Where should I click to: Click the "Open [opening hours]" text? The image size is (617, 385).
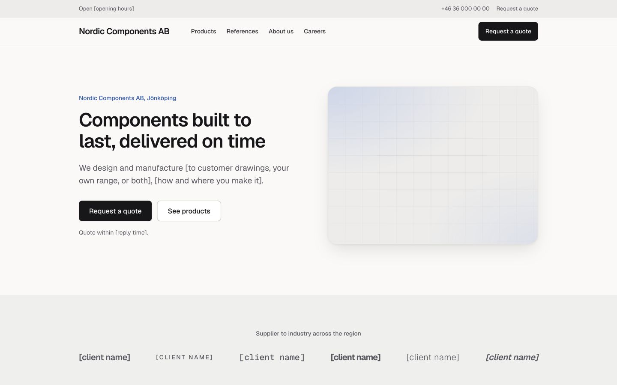click(106, 9)
